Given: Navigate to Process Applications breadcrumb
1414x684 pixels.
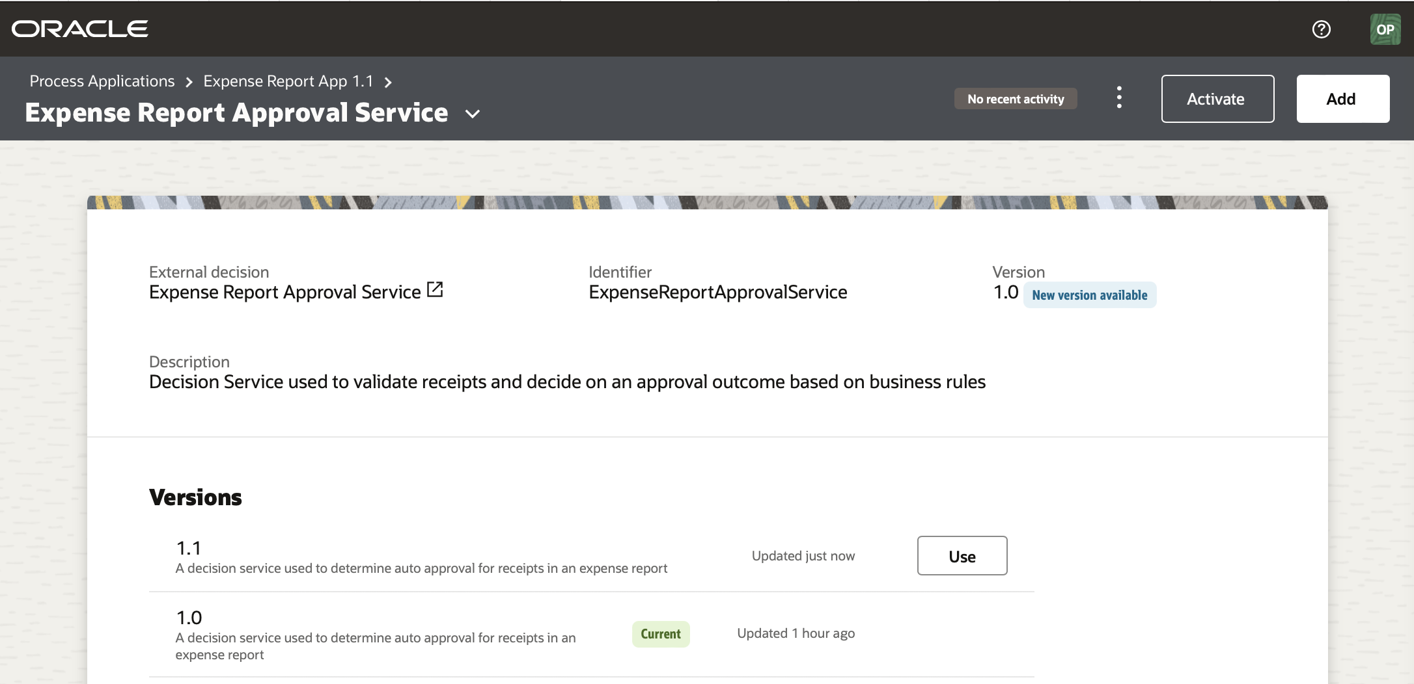Looking at the screenshot, I should (102, 81).
